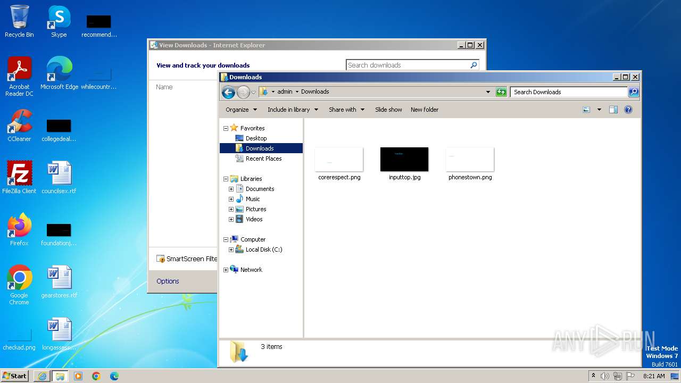This screenshot has height=383, width=681.
Task: Open Google Chrome desktop shortcut
Action: (19, 285)
